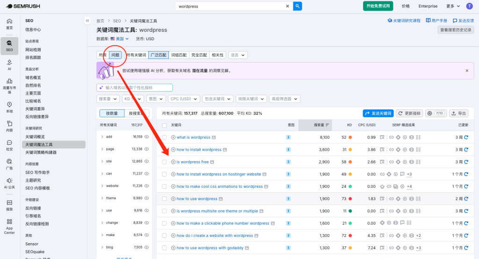Toggle eye icon for add group
Viewport: 479px width, 259px height.
pos(146,137)
